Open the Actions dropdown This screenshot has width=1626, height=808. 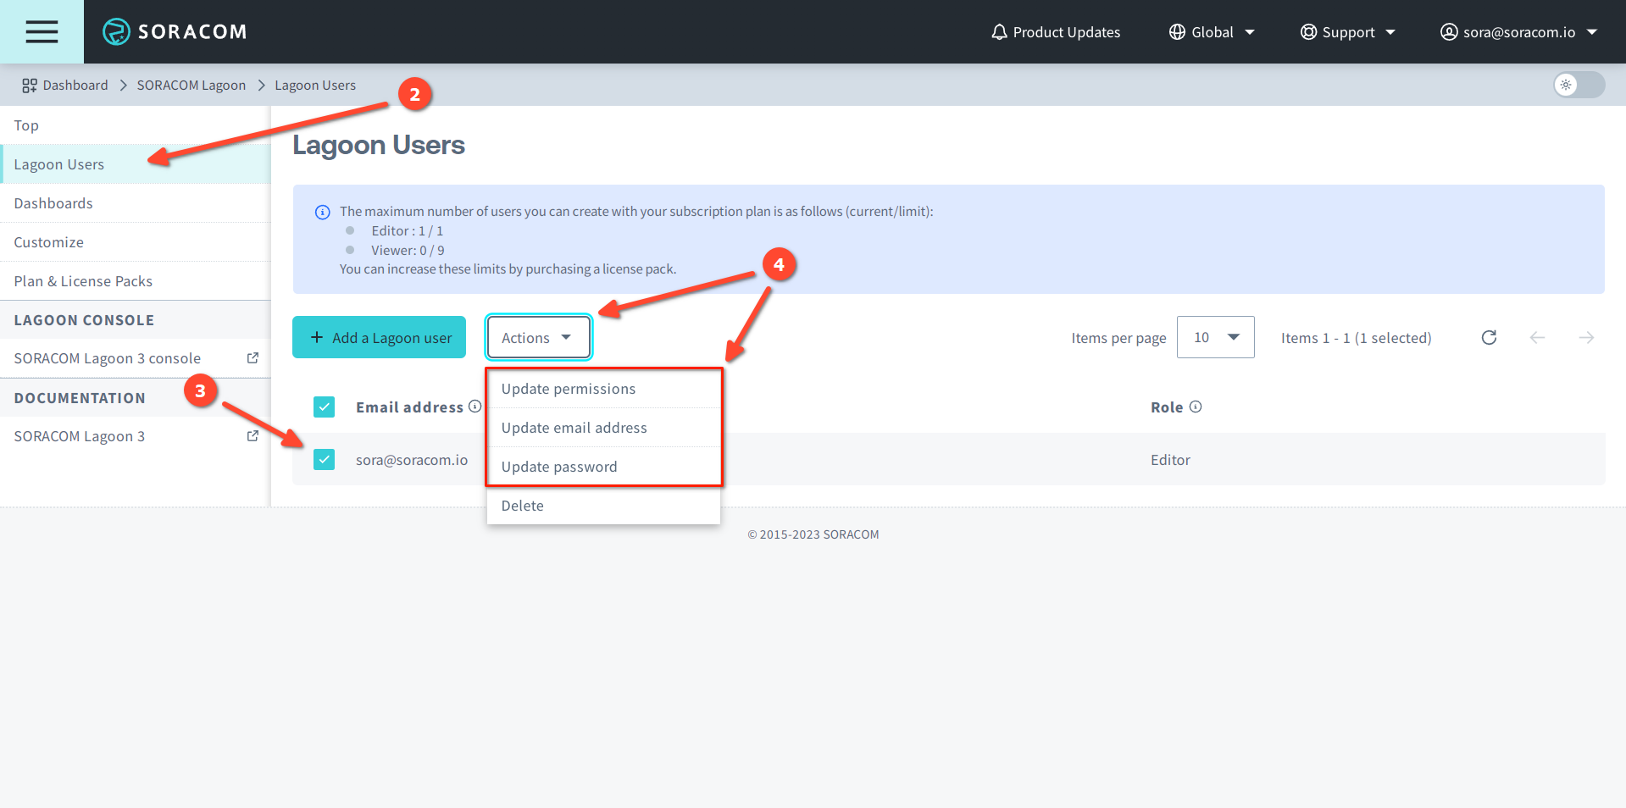pyautogui.click(x=537, y=337)
